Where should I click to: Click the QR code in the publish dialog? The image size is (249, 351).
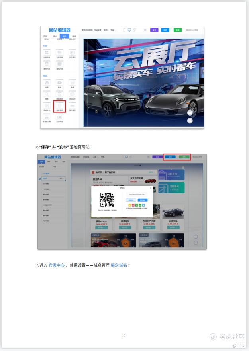point(107,199)
